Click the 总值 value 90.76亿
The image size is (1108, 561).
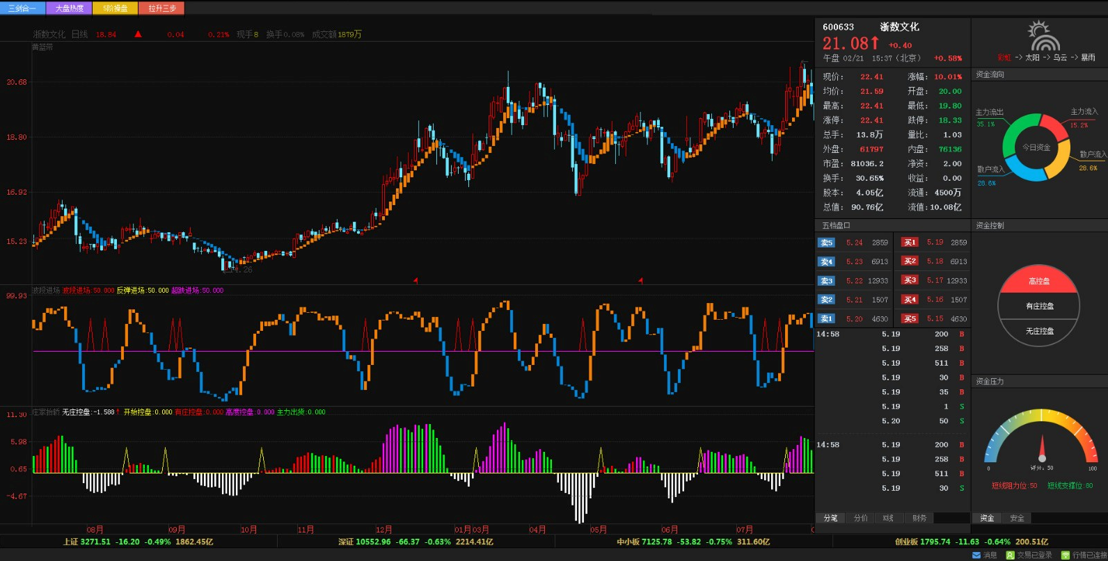[867, 207]
